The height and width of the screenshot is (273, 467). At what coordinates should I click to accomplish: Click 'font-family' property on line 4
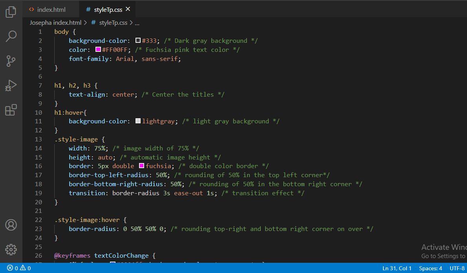89,59
